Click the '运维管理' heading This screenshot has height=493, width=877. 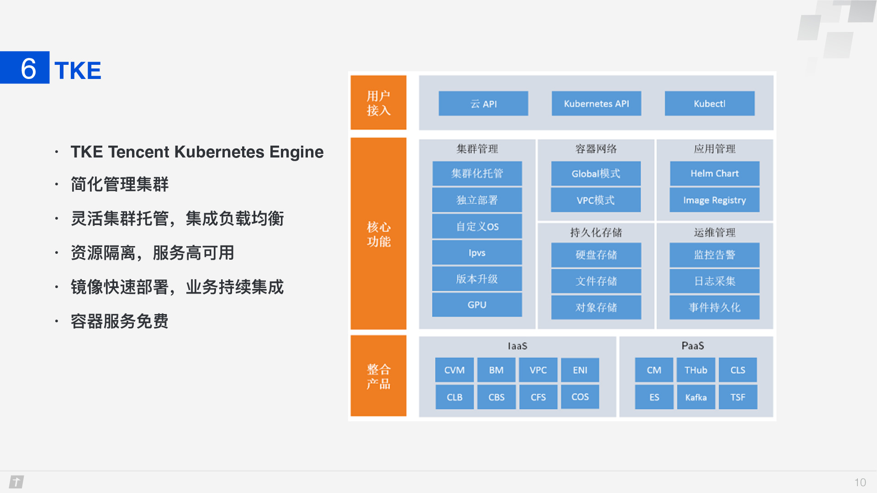coord(714,233)
